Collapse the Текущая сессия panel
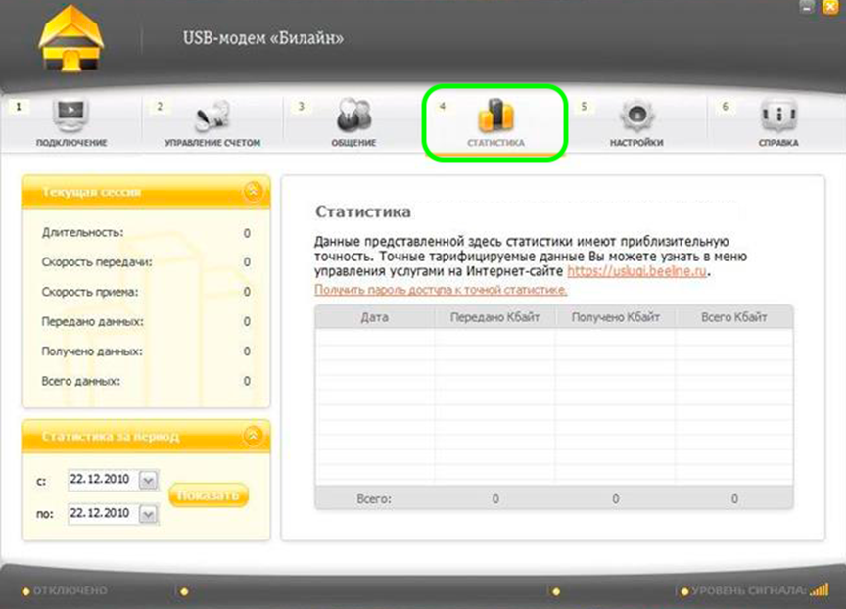 pyautogui.click(x=253, y=191)
